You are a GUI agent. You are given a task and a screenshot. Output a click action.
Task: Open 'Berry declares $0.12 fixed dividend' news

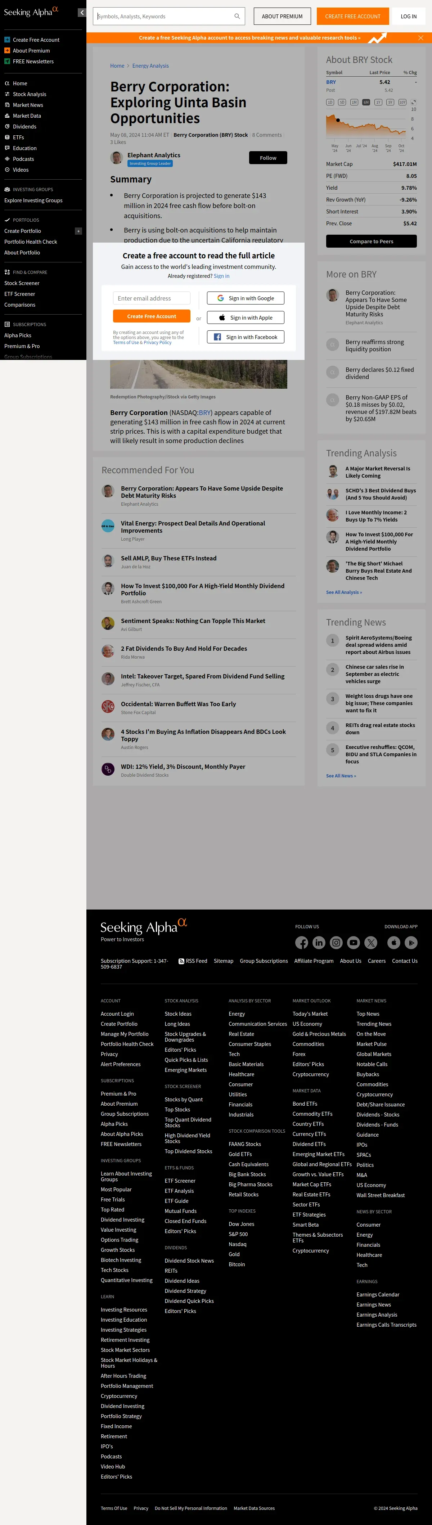pos(379,373)
